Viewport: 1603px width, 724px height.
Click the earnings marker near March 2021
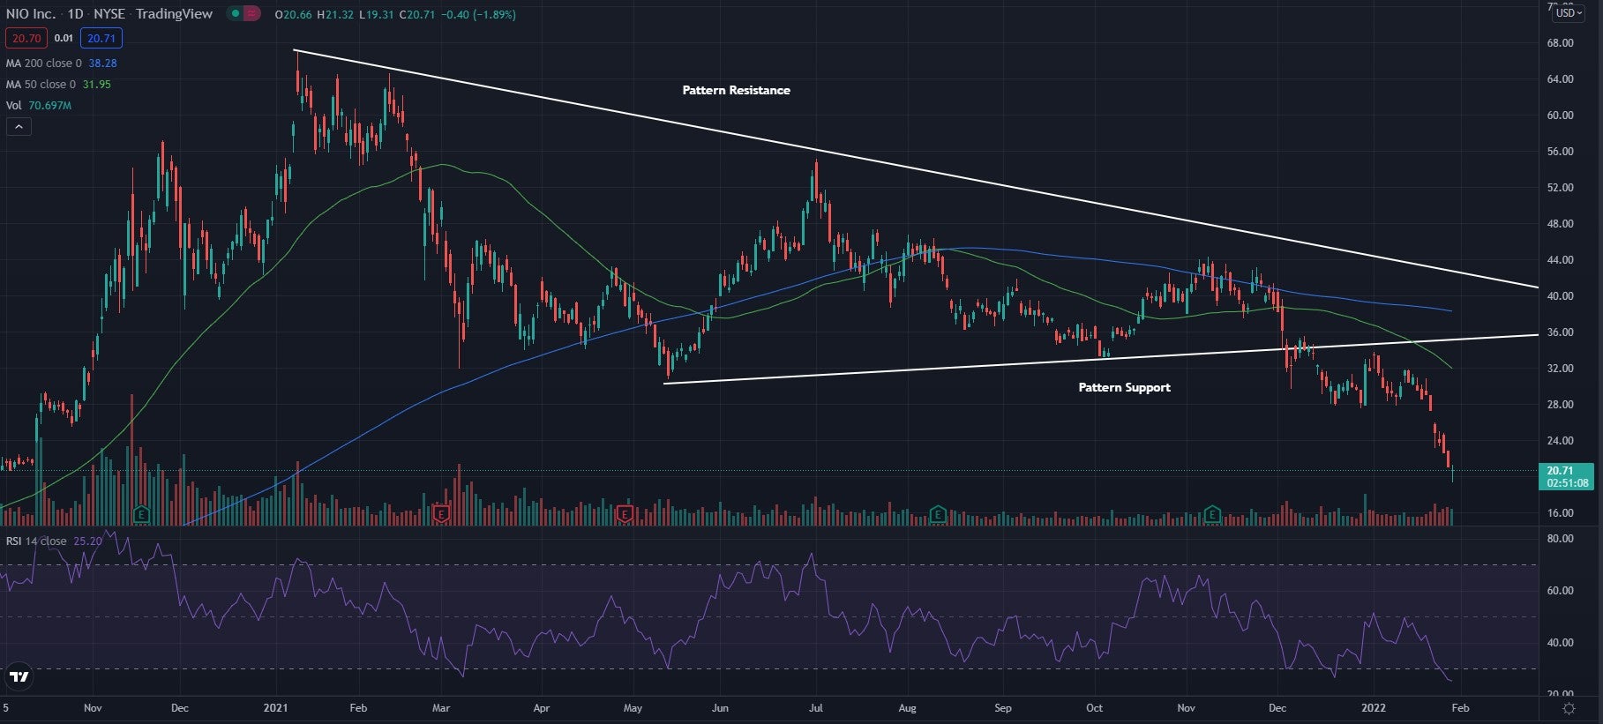click(x=442, y=513)
